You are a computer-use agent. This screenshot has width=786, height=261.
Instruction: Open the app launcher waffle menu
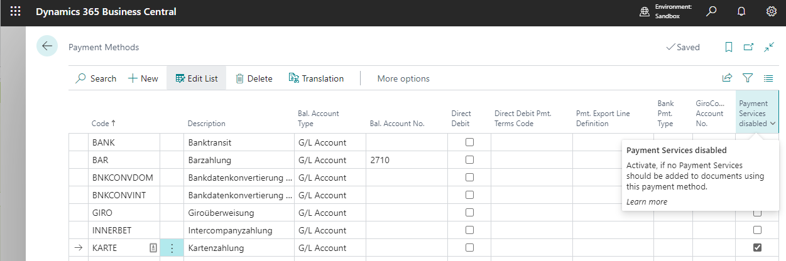16,12
